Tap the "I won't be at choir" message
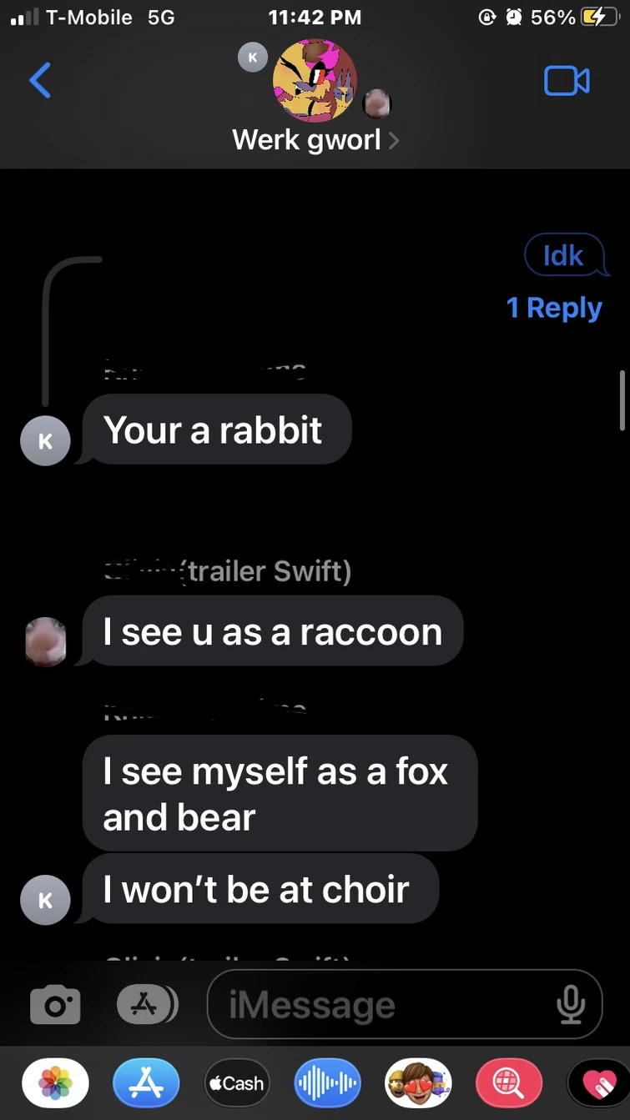Image resolution: width=630 pixels, height=1120 pixels. [259, 890]
